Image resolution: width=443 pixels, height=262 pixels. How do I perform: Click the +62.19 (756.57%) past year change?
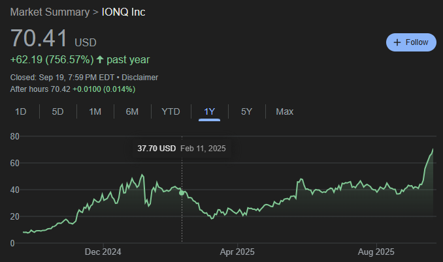pos(80,60)
